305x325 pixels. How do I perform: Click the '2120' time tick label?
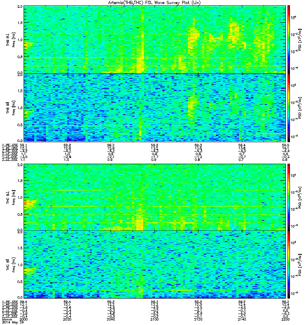click(x=198, y=319)
